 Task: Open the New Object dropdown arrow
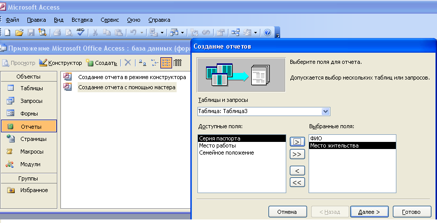[256, 33]
